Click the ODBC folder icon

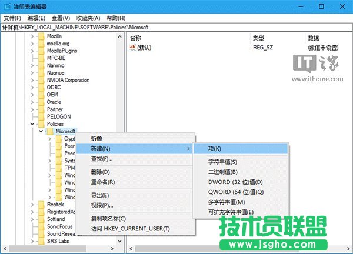pos(41,87)
